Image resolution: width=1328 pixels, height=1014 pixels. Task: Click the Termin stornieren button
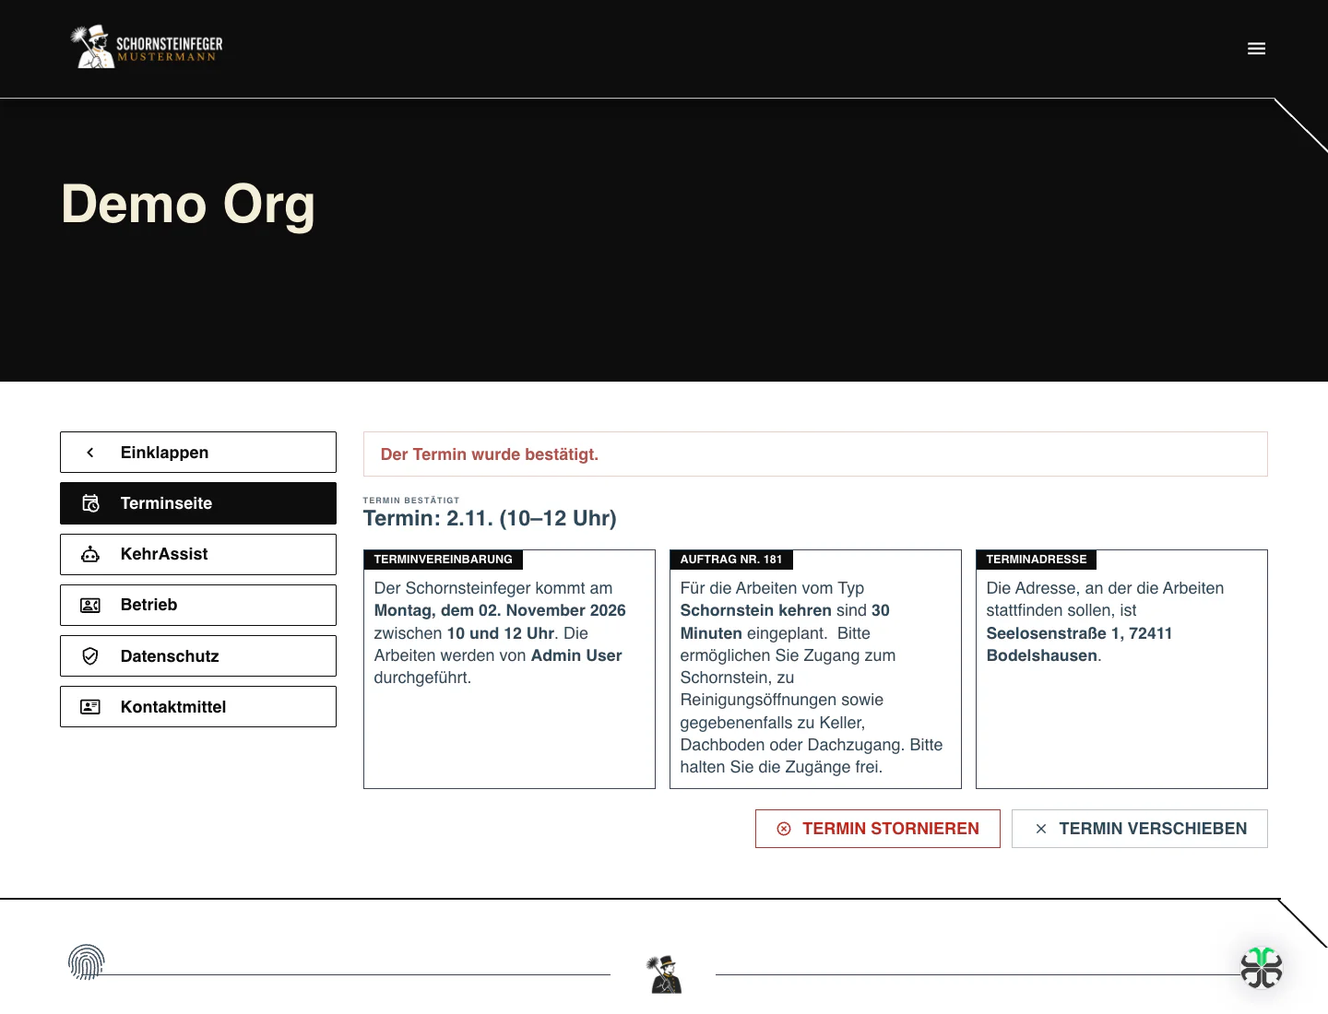(878, 829)
